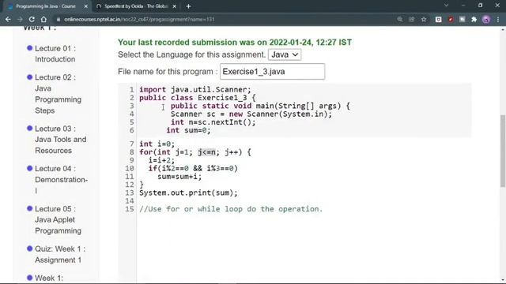Reload the current page
Viewport: 506px width, 284px height.
pos(32,19)
